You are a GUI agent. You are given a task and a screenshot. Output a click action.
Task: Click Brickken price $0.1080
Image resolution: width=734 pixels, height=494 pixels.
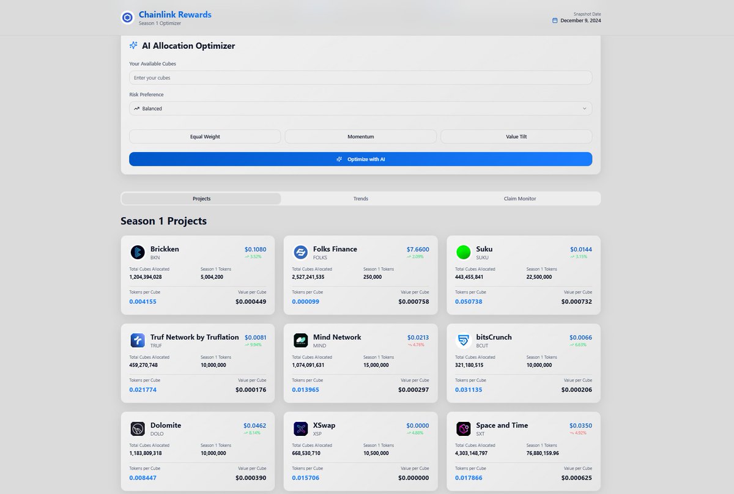pyautogui.click(x=255, y=249)
